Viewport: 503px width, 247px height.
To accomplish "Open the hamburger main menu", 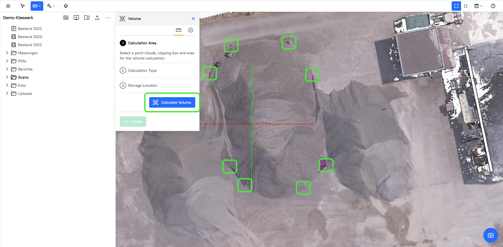I will pyautogui.click(x=8, y=6).
